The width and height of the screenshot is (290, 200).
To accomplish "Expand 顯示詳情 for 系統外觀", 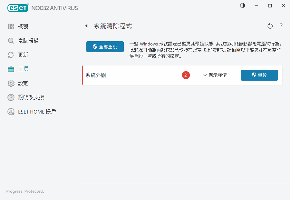I will point(215,75).
